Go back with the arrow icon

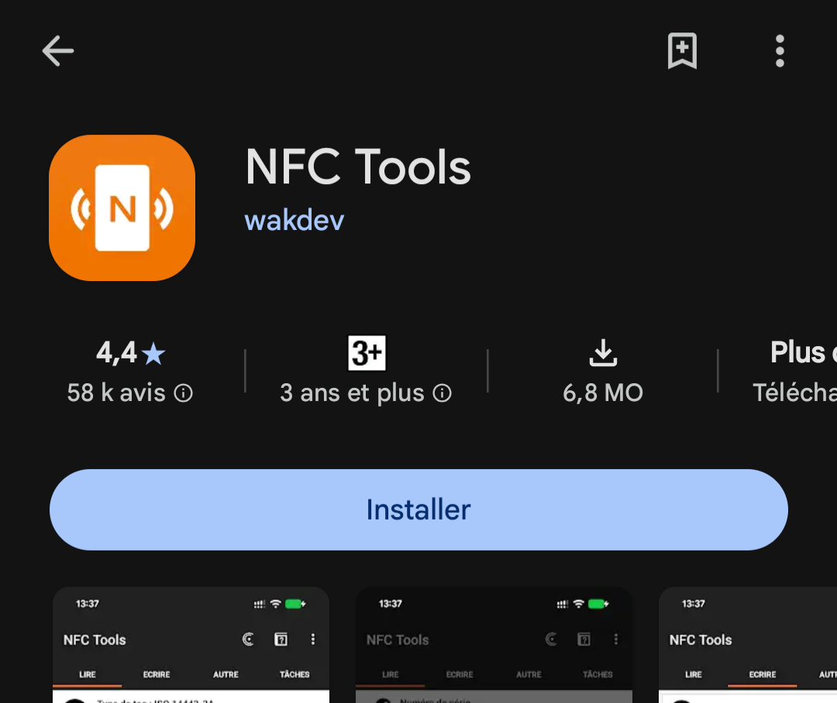[x=57, y=50]
